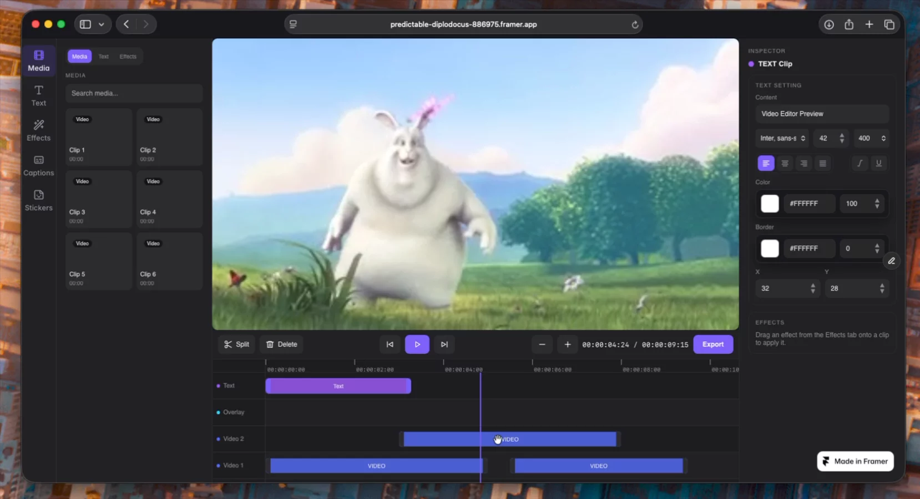
Task: Select the second Video 1 track clip
Action: [x=599, y=466]
